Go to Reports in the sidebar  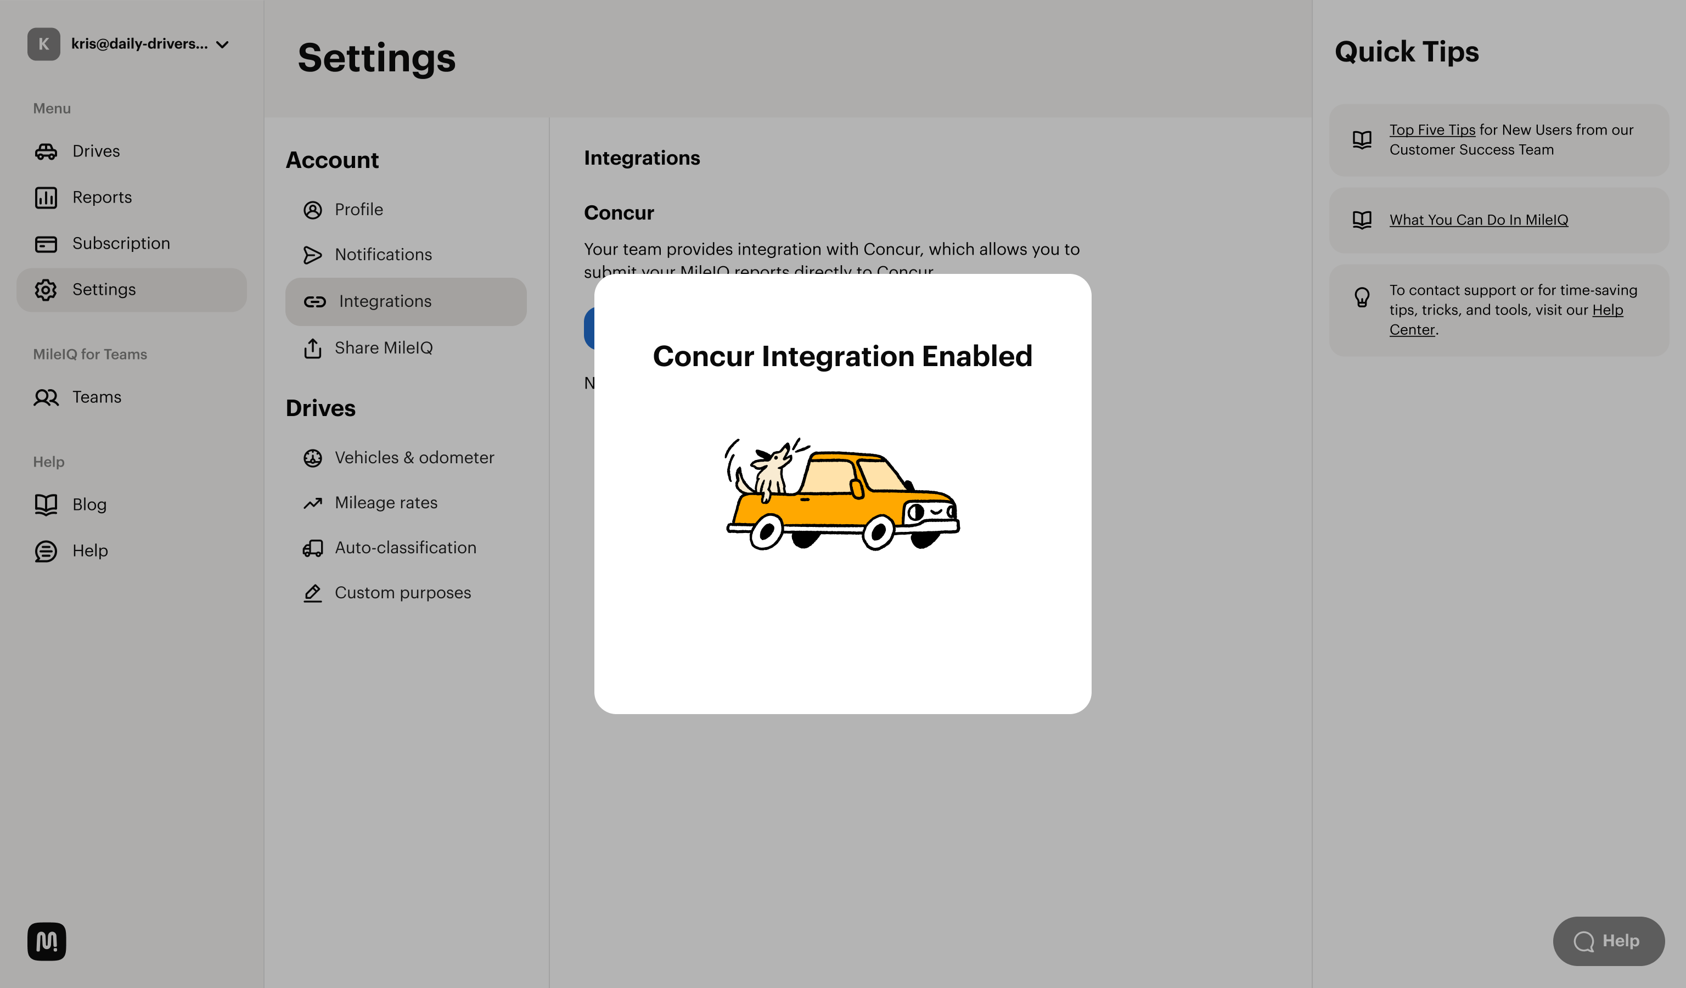[132, 198]
